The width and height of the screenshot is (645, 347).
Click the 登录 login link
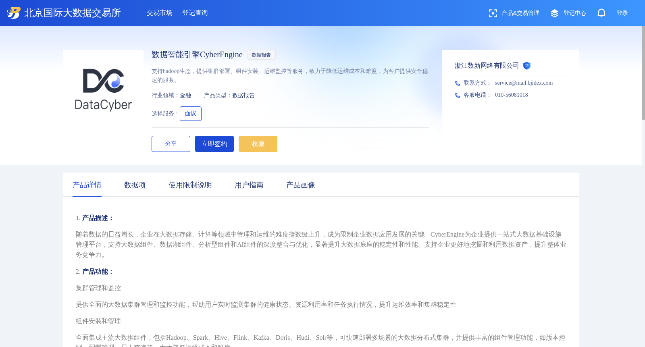pos(622,13)
